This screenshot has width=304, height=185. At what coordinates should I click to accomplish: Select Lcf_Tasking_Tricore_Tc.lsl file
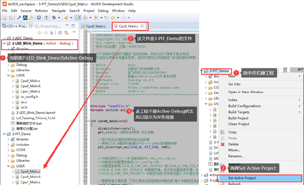point(36,118)
